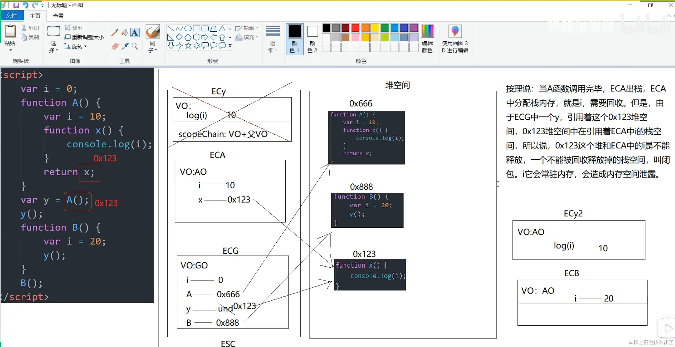Click the 'ECy2' heading text

pyautogui.click(x=573, y=214)
